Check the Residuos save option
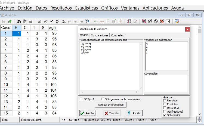This screenshot has height=127, width=204. [165, 101]
